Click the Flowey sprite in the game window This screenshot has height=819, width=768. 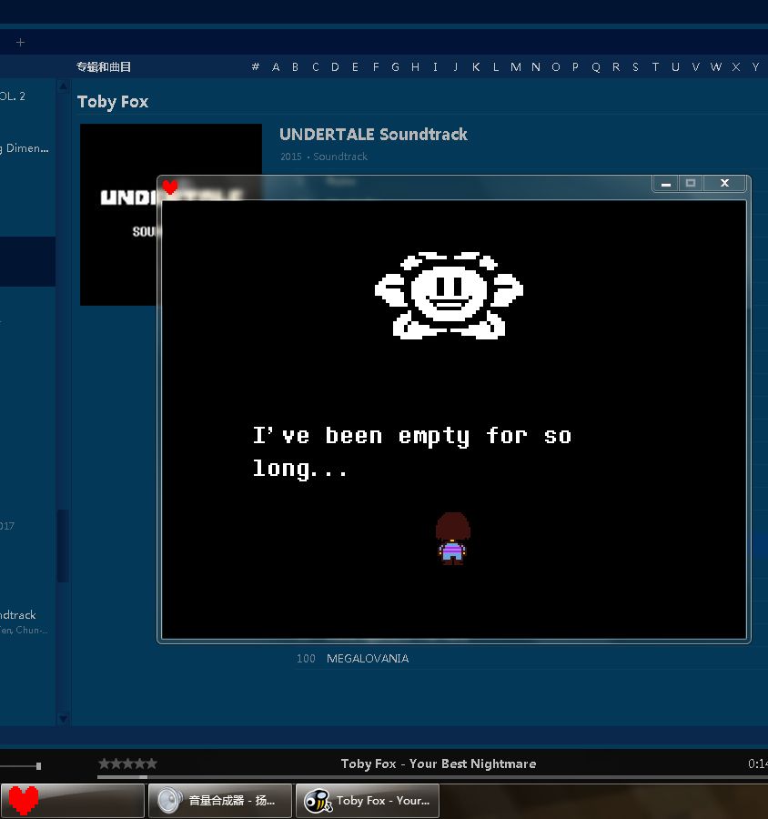tap(449, 296)
